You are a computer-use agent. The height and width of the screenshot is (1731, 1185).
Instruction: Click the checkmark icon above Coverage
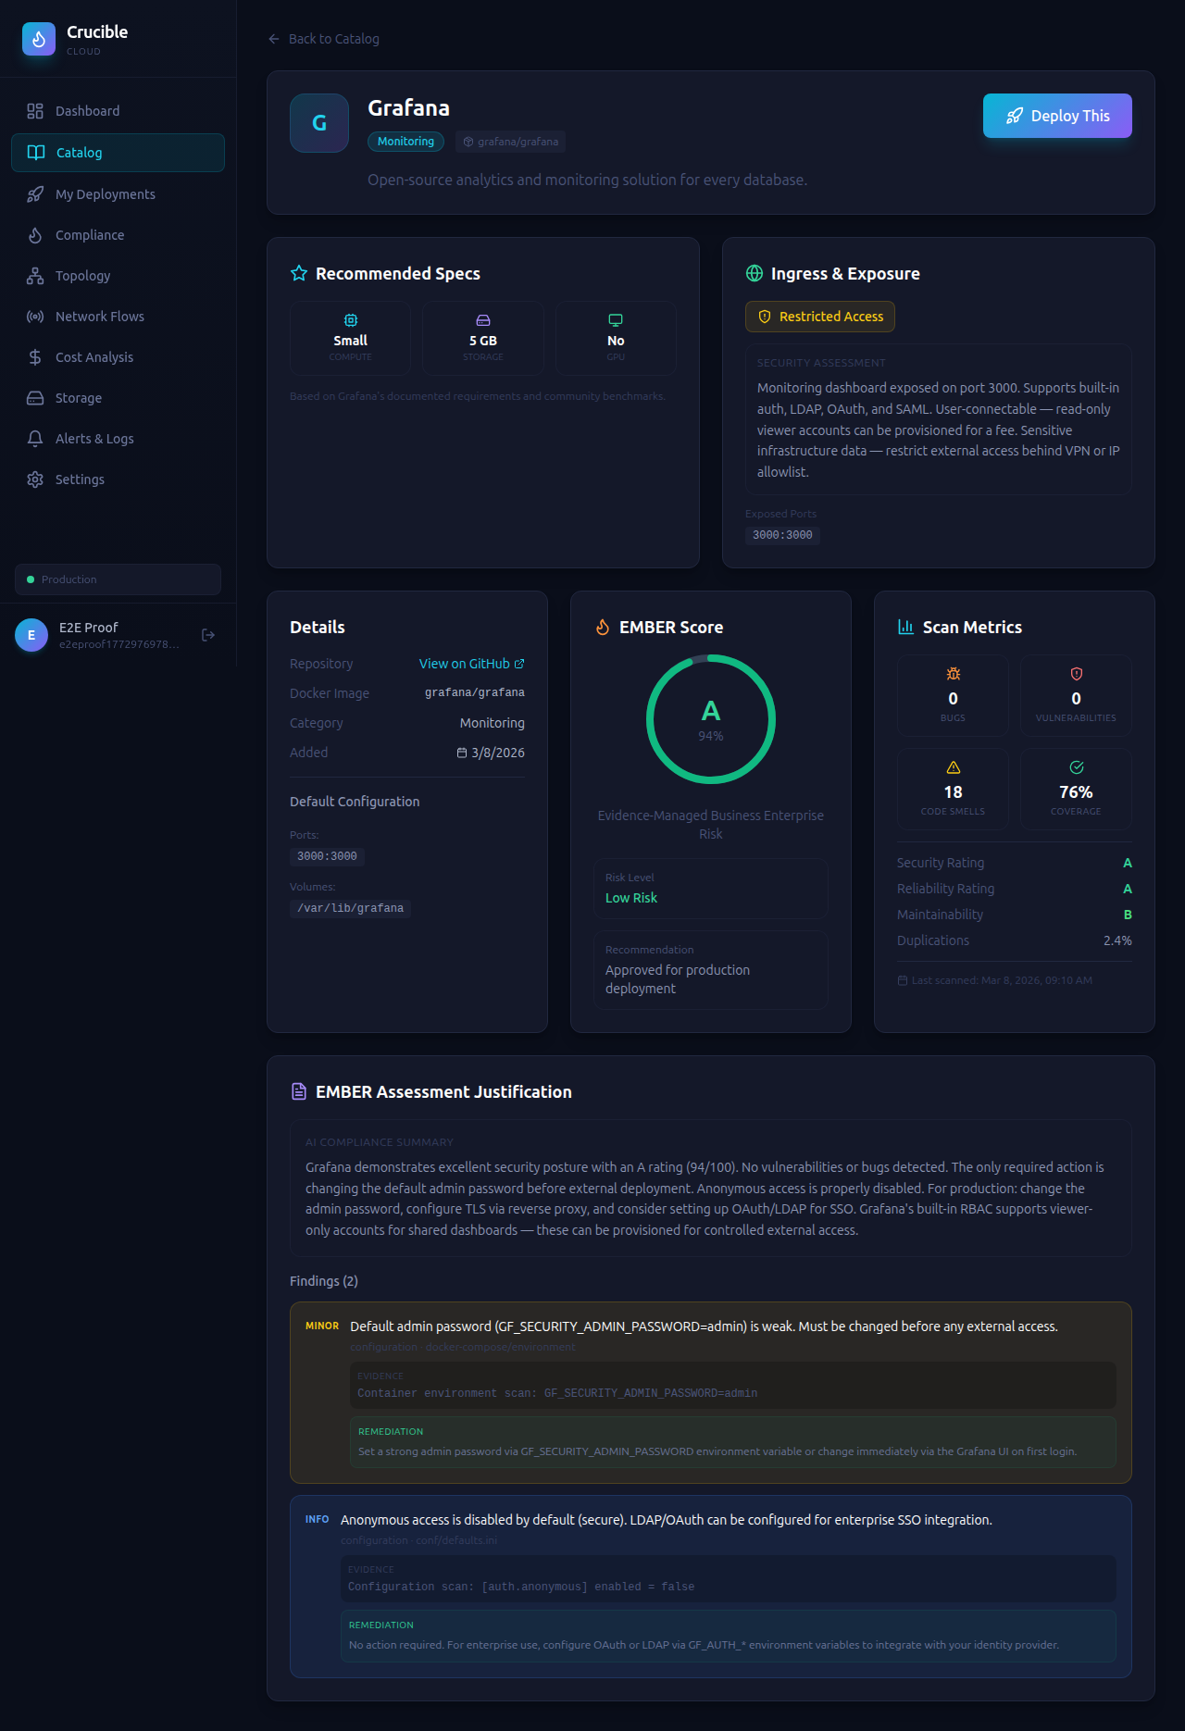coord(1077,767)
